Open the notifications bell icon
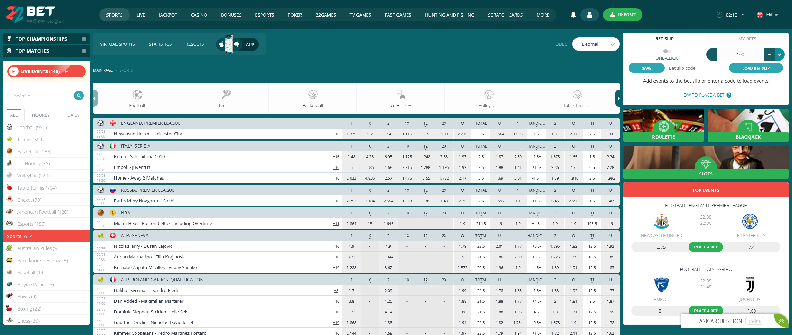The width and height of the screenshot is (792, 335). tap(573, 15)
